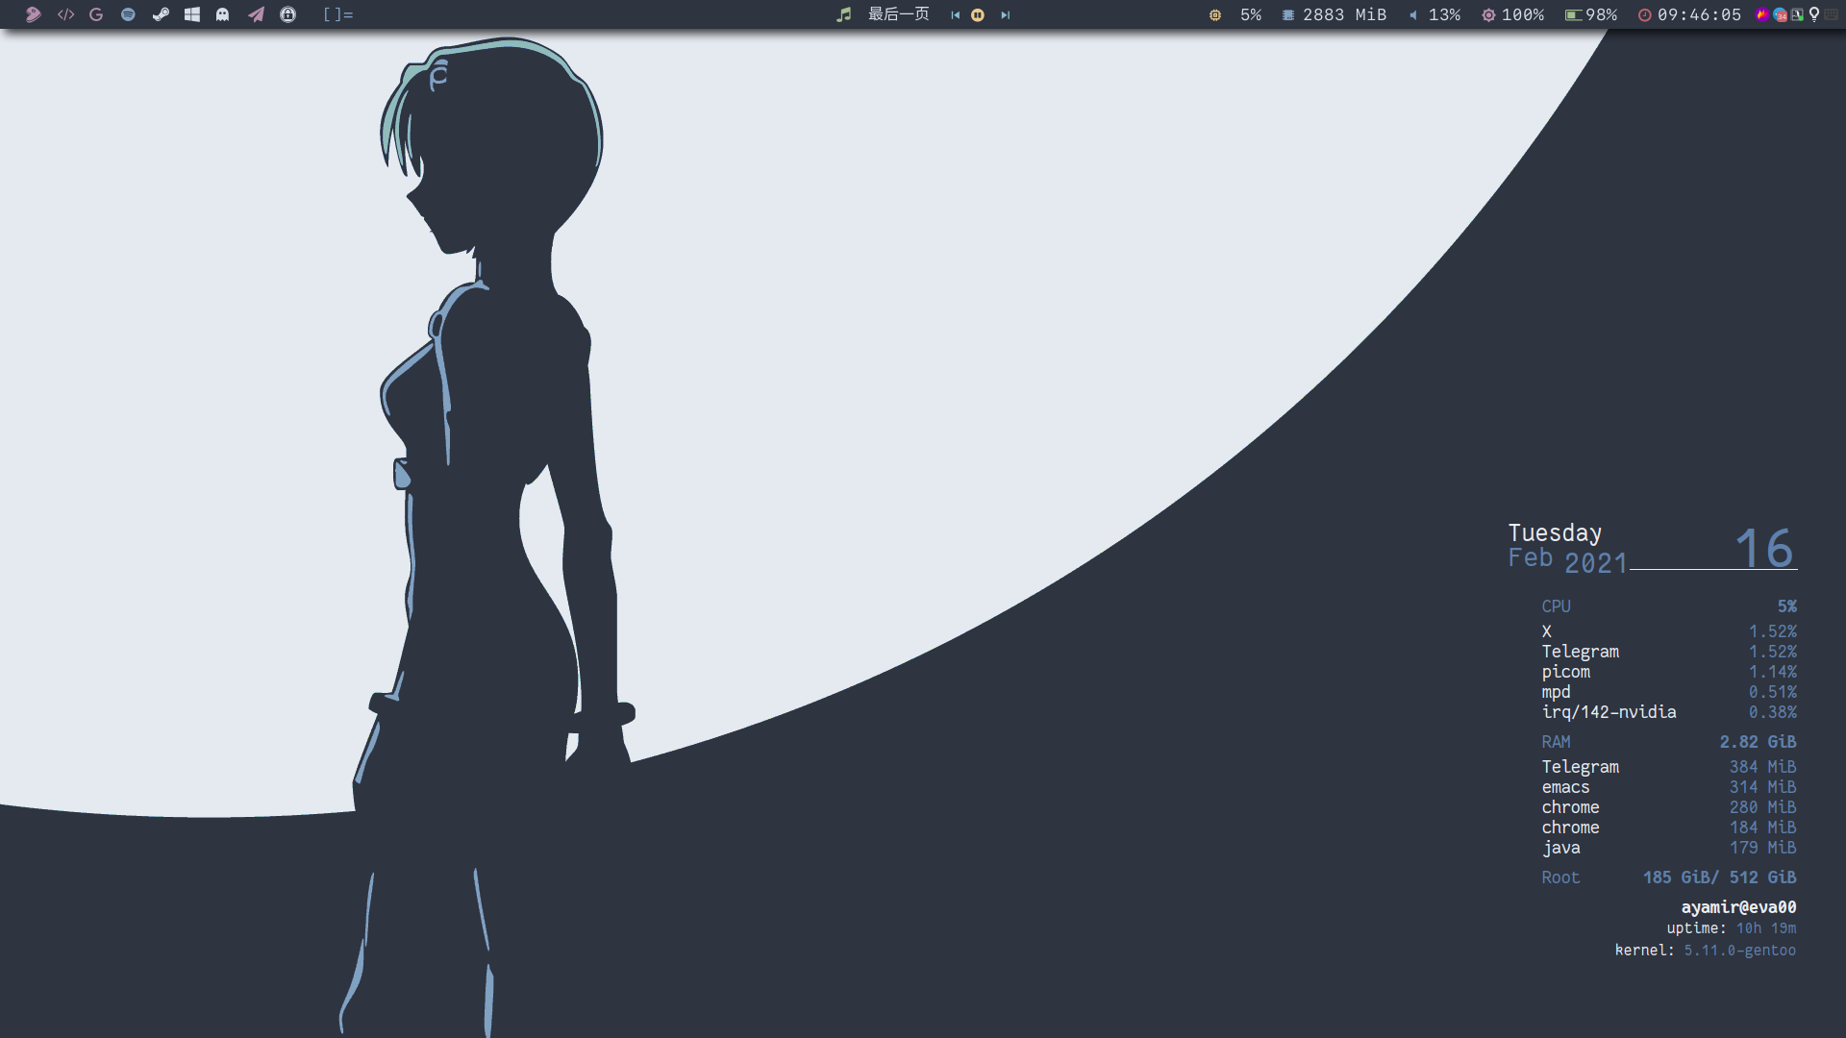Open the Google G workspace tag
This screenshot has height=1038, width=1846.
pyautogui.click(x=96, y=14)
